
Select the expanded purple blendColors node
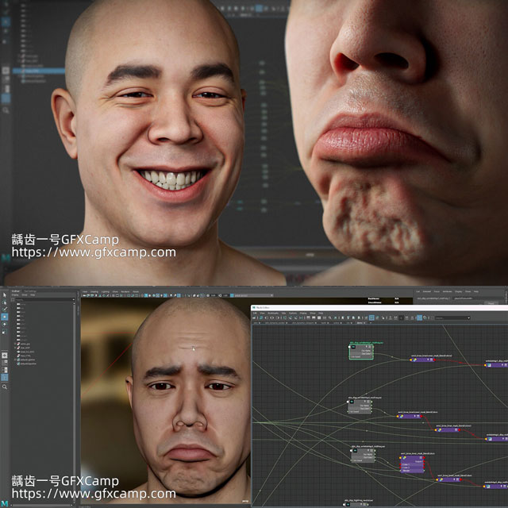412,464
